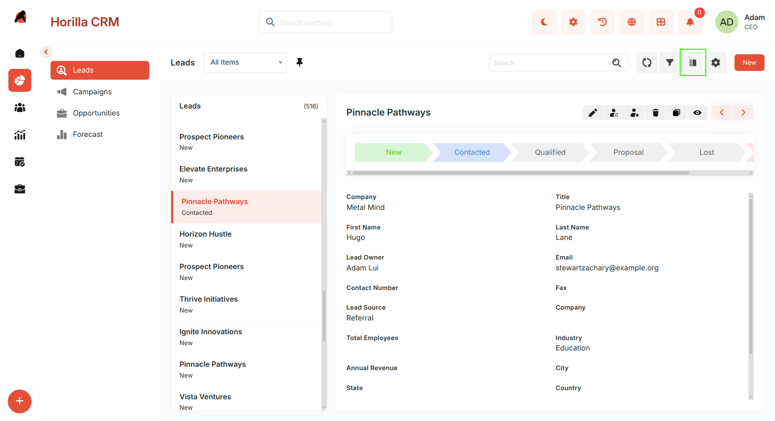Go to previous lead arrow

coord(722,113)
